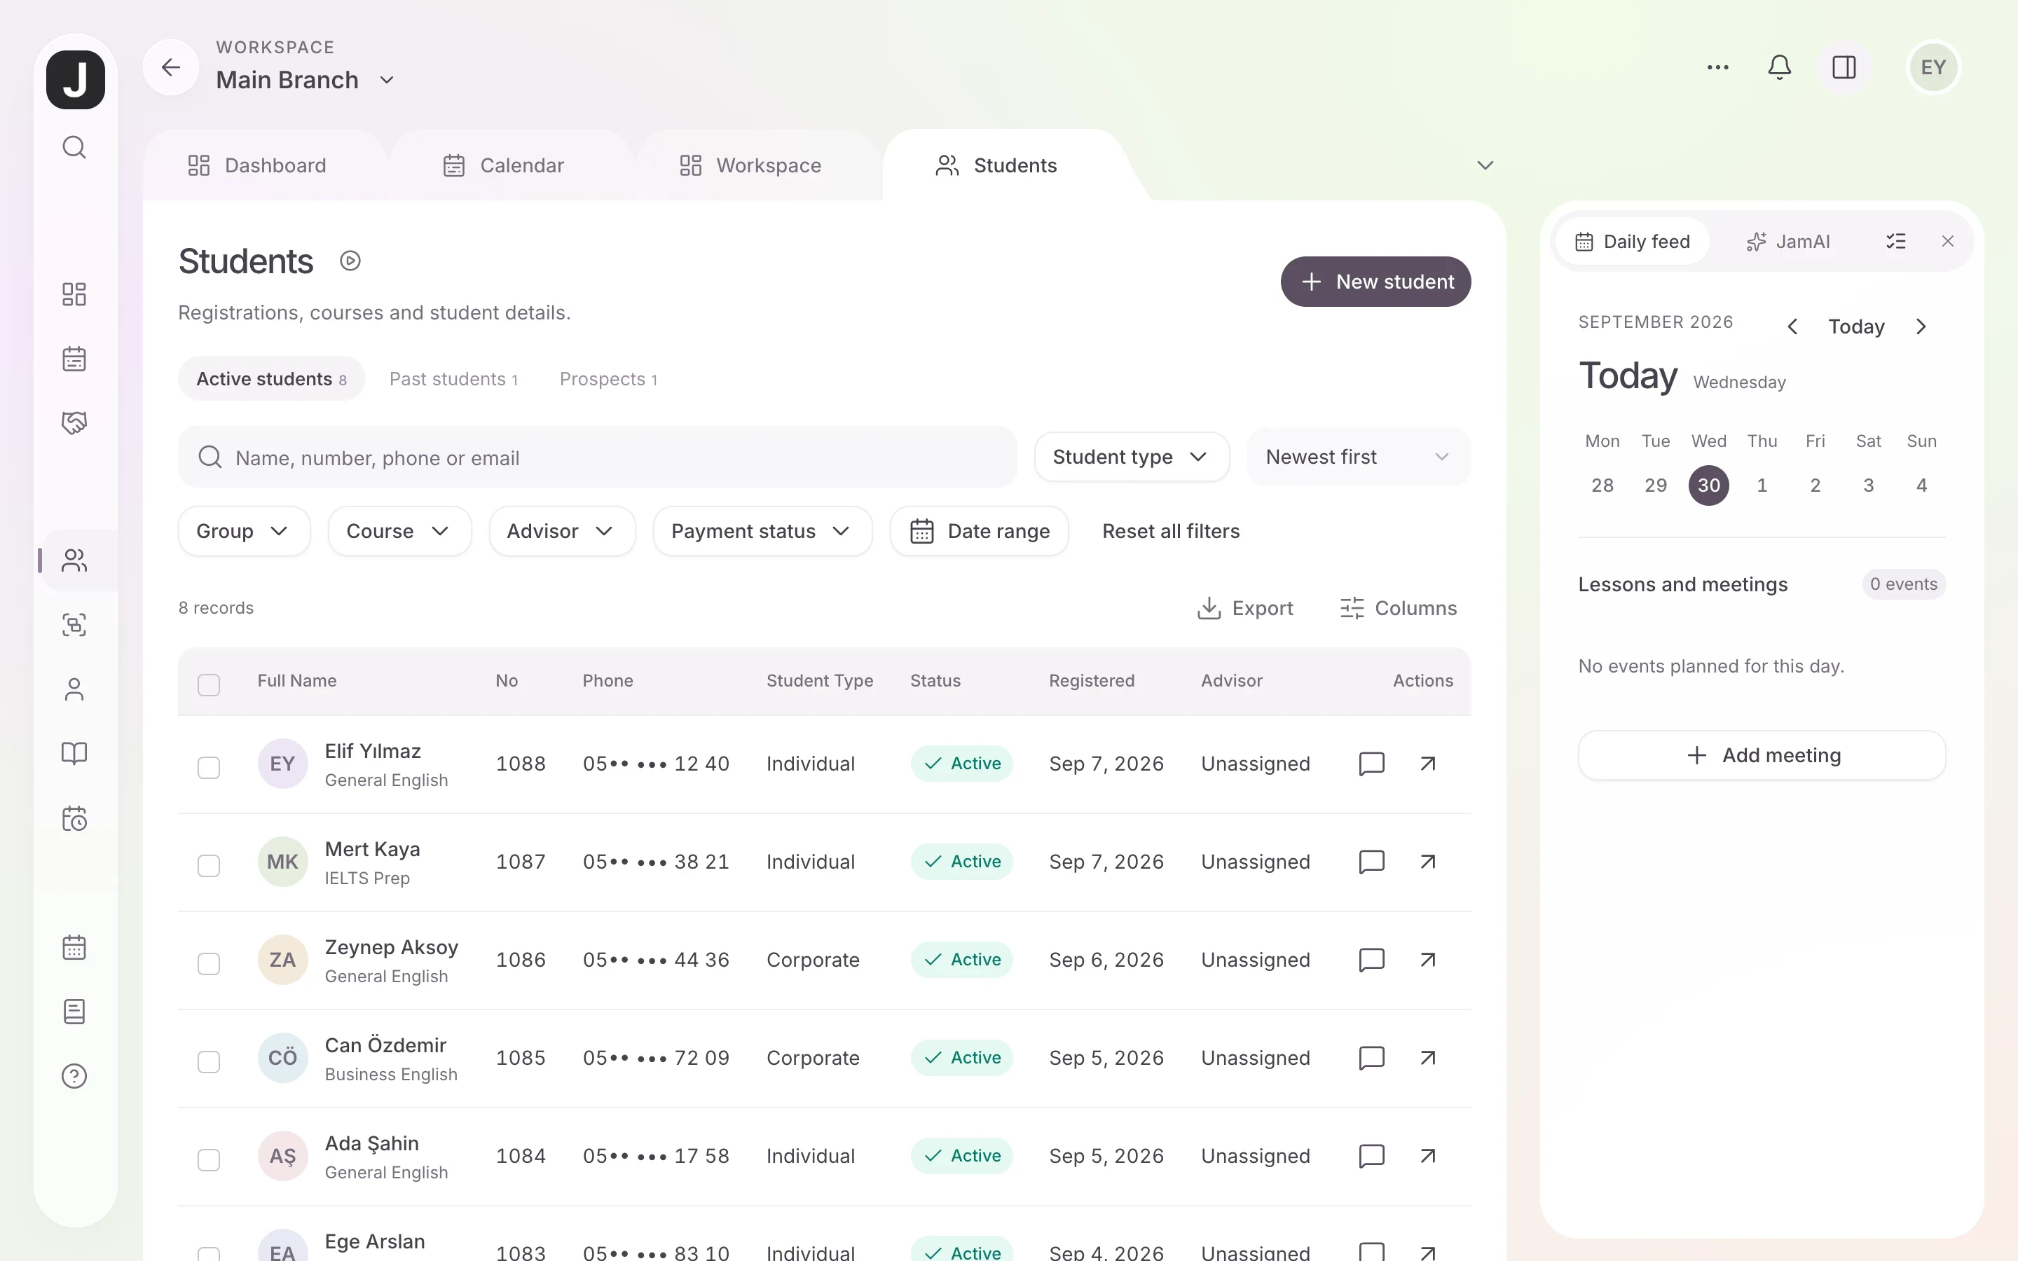Image resolution: width=2018 pixels, height=1261 pixels.
Task: Select Elif Yılmaz row checkbox
Action: pyautogui.click(x=209, y=767)
